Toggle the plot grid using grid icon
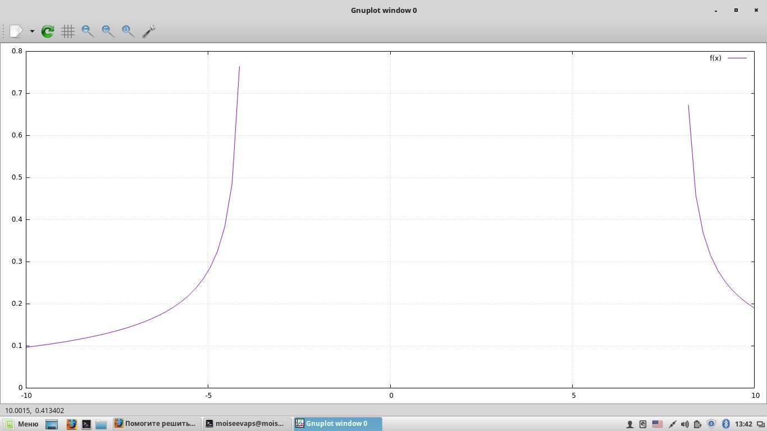767x431 pixels. coord(68,31)
